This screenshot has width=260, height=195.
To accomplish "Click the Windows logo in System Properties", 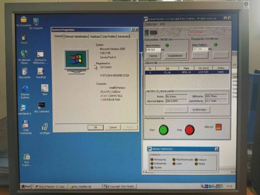I will tap(76, 59).
